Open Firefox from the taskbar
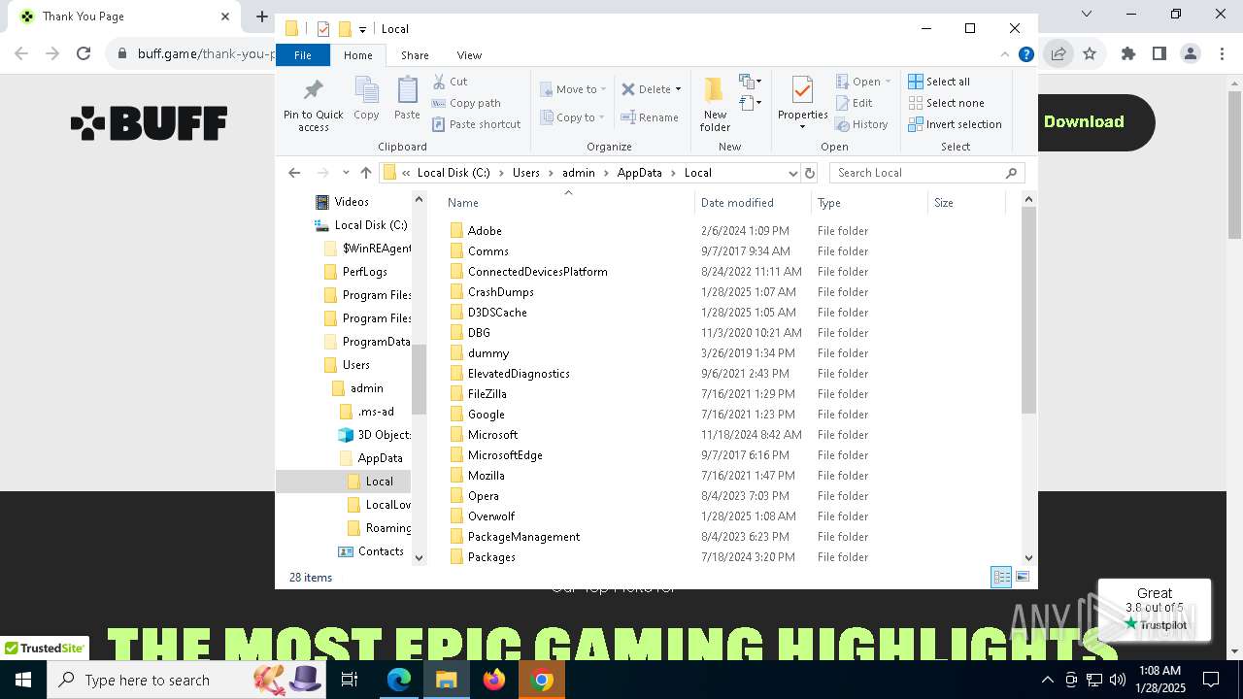Viewport: 1243px width, 699px height. pos(494,680)
